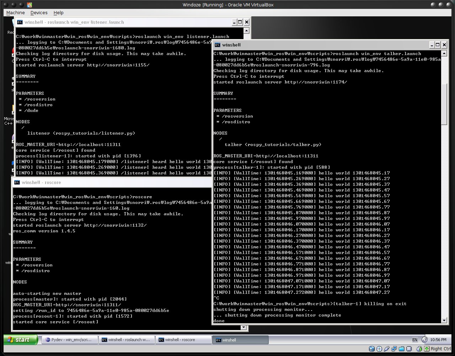Screen dimensions: 455x356
Task: Click scroll-up arrow in talker winshell window
Action: point(444,53)
